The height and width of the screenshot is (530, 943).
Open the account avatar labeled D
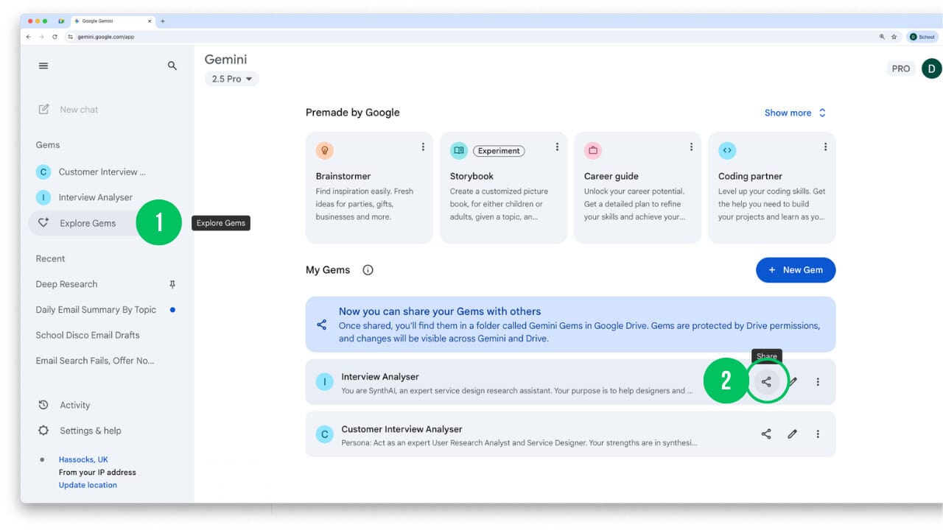point(932,68)
